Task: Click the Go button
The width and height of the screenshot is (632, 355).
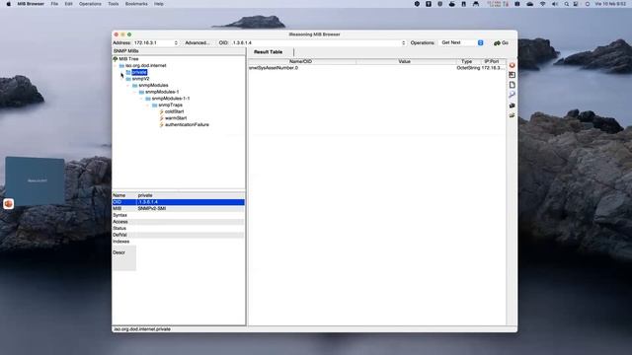Action: (x=501, y=42)
